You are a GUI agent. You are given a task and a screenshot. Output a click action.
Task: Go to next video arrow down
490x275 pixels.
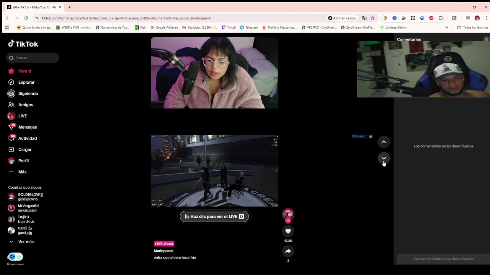(384, 158)
